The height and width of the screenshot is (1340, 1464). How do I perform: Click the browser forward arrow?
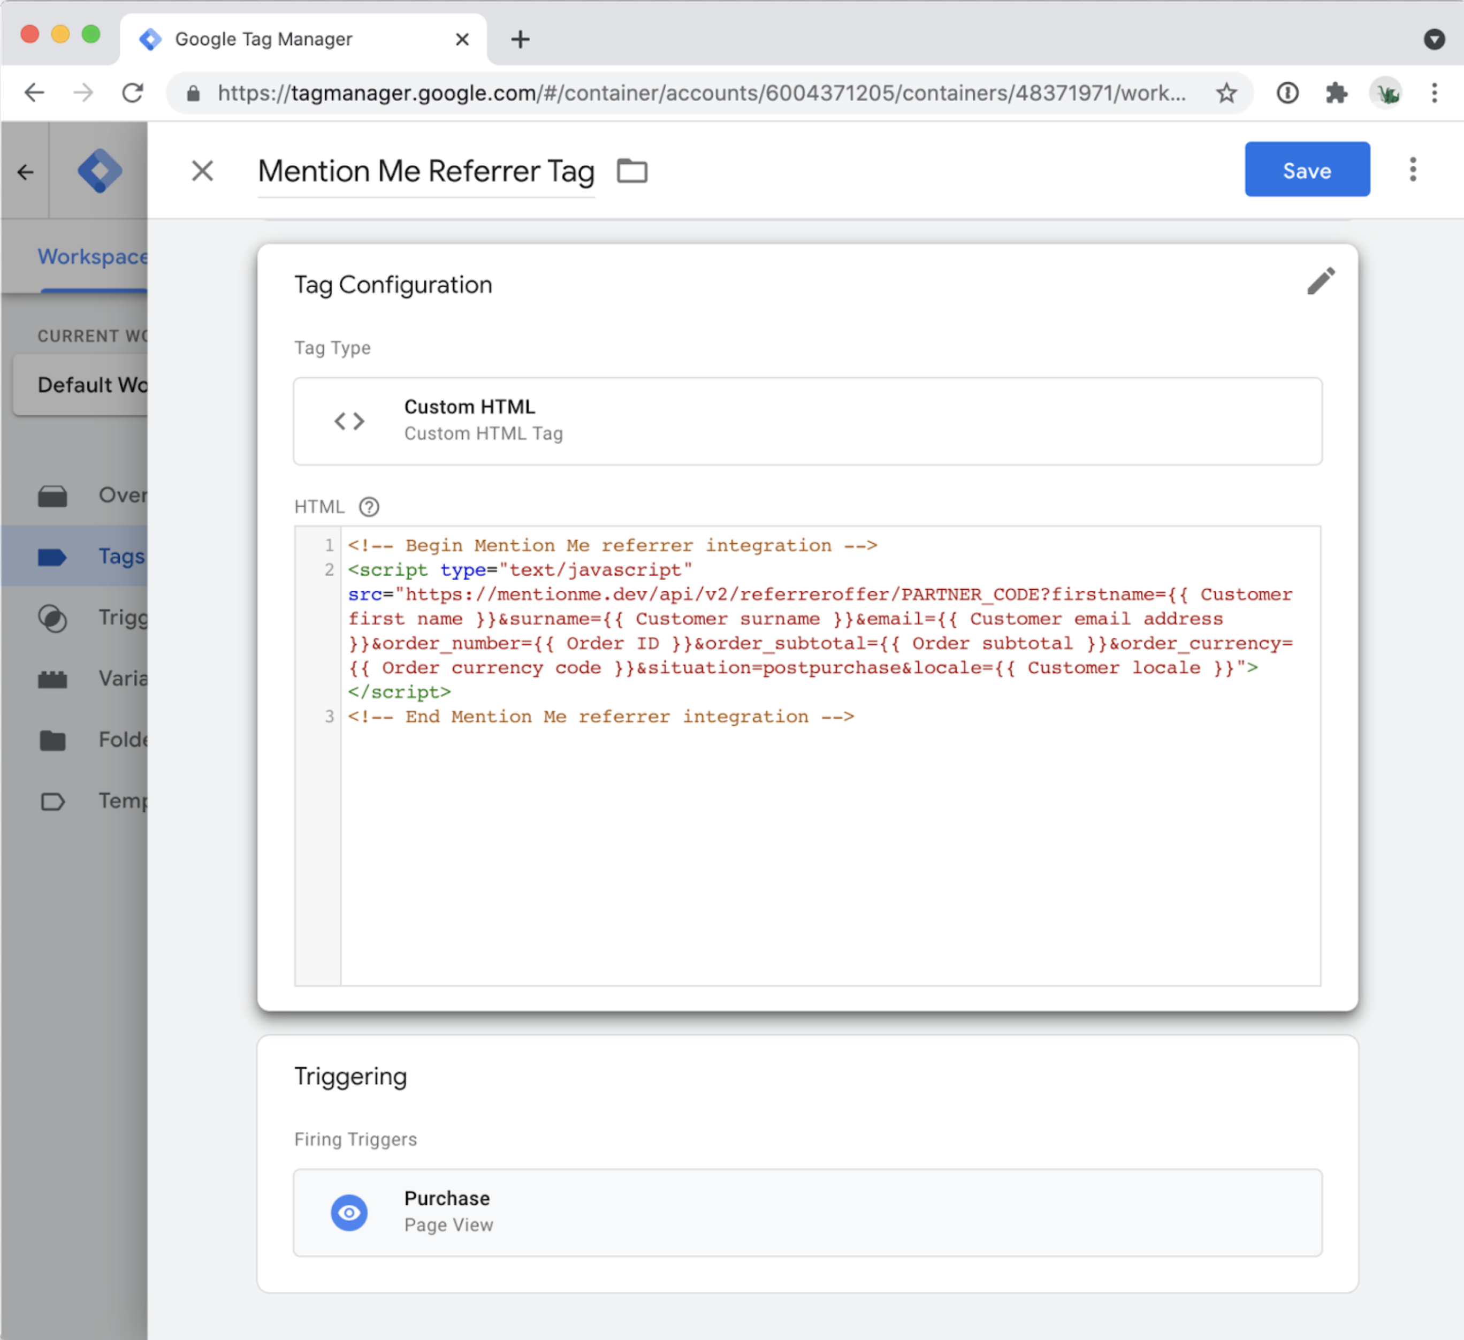pyautogui.click(x=83, y=93)
